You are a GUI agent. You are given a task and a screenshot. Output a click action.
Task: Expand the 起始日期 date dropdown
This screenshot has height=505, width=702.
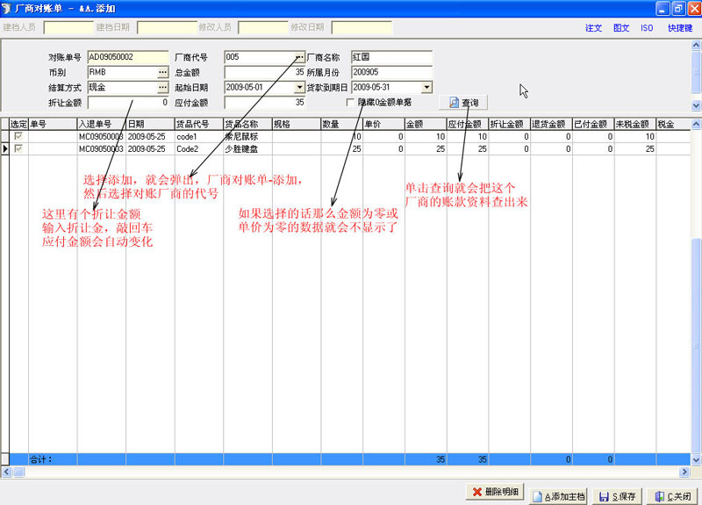point(299,88)
